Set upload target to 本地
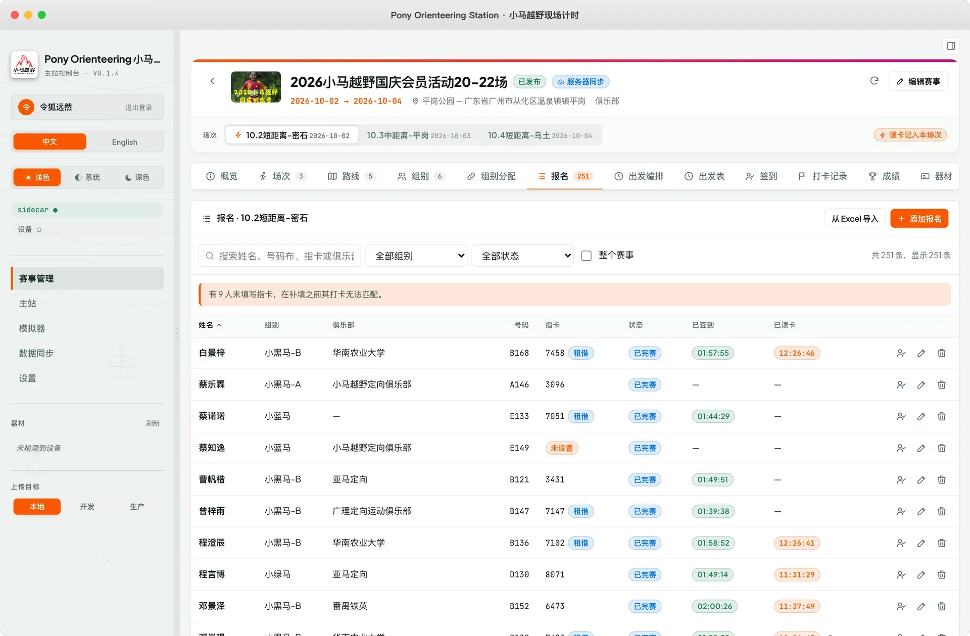Viewport: 970px width, 636px height. pos(37,507)
